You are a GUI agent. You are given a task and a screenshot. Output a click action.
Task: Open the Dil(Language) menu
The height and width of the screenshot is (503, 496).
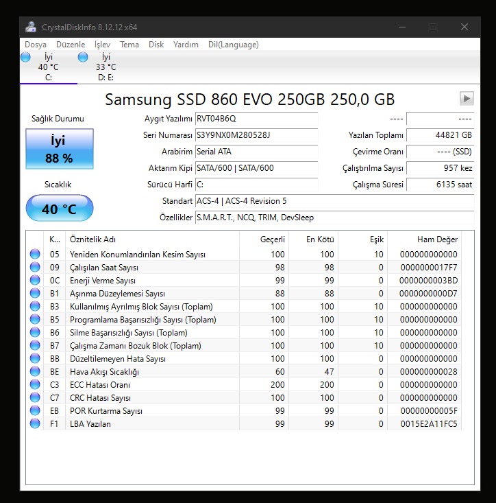[x=234, y=45]
